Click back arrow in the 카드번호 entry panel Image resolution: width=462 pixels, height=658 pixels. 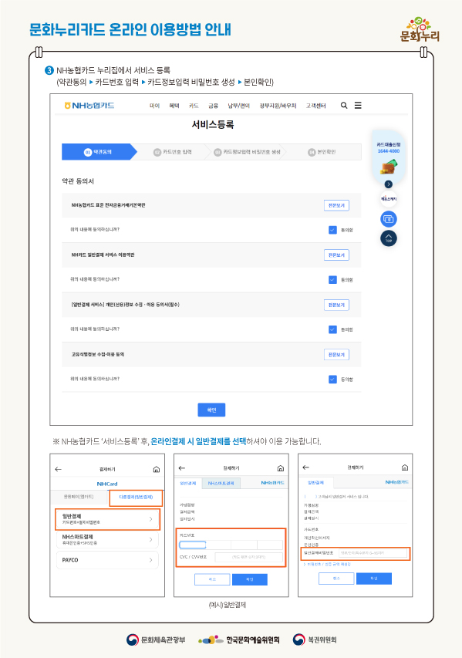point(182,468)
